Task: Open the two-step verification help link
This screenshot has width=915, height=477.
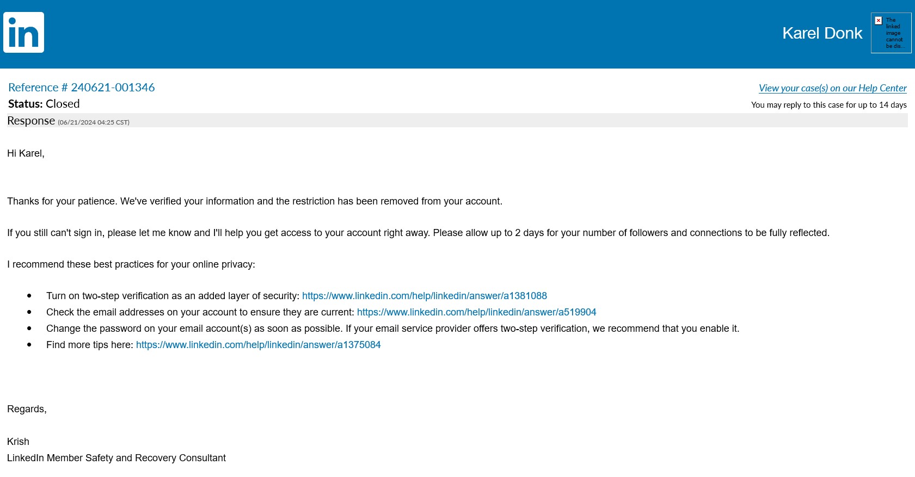Action: click(424, 296)
